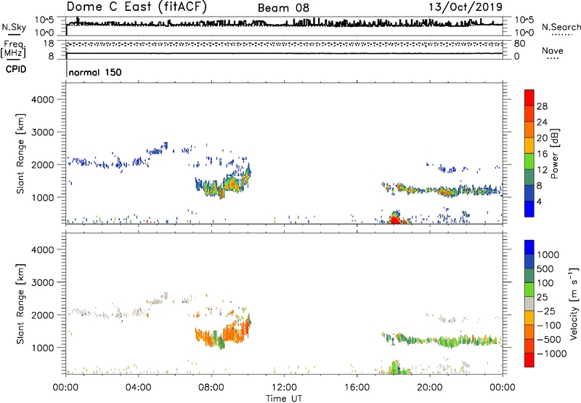The height and width of the screenshot is (403, 581).
Task: Select the 'normal 150' CPID text
Action: coord(95,72)
